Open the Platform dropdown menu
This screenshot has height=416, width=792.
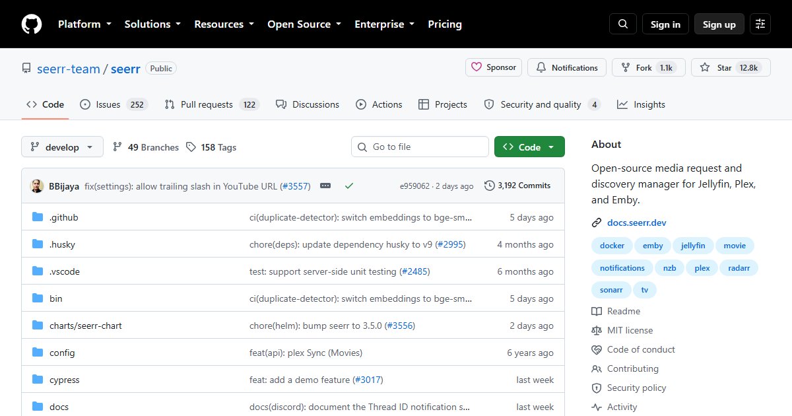tap(84, 24)
